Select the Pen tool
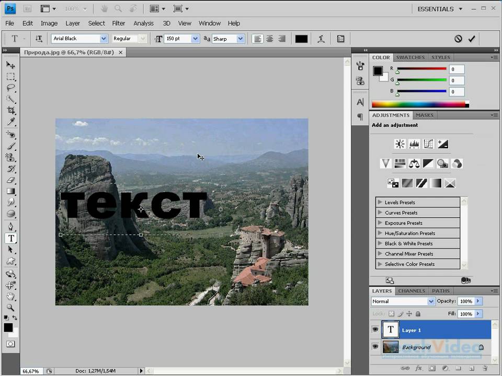 click(x=10, y=227)
